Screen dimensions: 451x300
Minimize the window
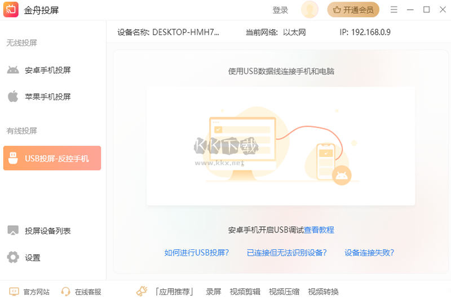410,10
